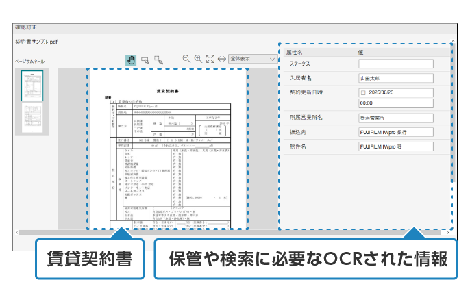Select the rectangle area selection tool
This screenshot has height=295, width=470.
pos(145,60)
